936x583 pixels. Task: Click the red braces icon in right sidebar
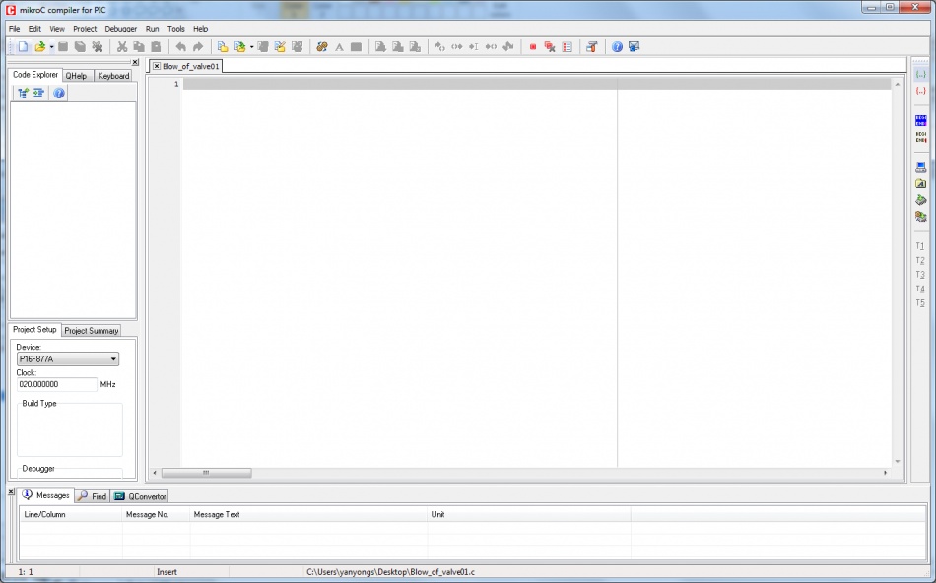(x=920, y=91)
